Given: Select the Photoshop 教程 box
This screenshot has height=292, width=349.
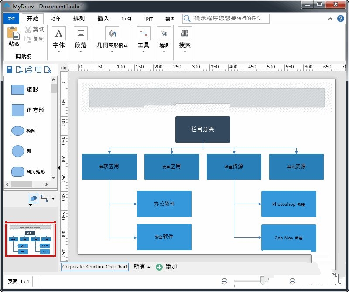Looking at the screenshot, I should tap(289, 204).
